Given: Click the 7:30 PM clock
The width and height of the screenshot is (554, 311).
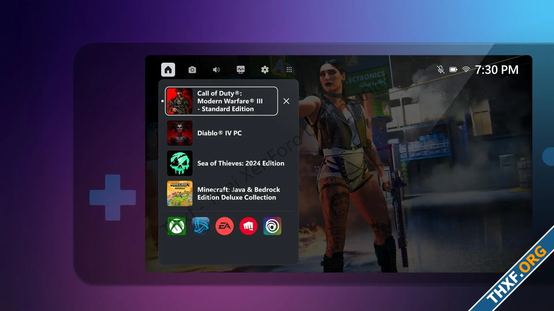Looking at the screenshot, I should click(497, 70).
